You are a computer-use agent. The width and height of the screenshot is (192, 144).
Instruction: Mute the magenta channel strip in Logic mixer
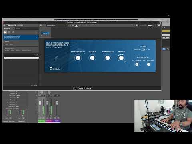click(x=48, y=118)
